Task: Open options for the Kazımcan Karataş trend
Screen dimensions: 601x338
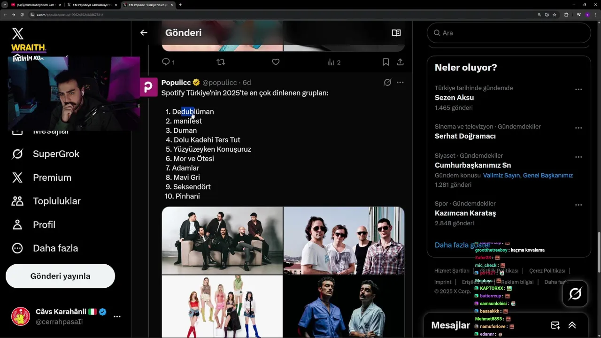Action: 578,205
